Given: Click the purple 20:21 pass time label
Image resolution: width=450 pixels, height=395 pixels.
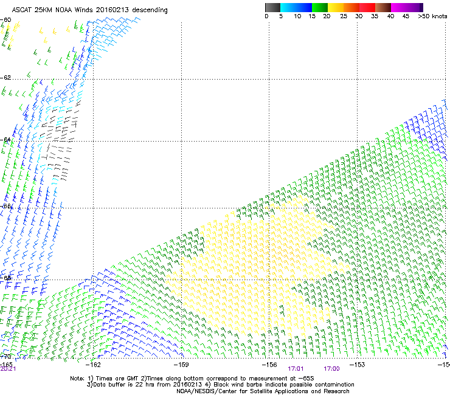Looking at the screenshot, I should [x=8, y=369].
